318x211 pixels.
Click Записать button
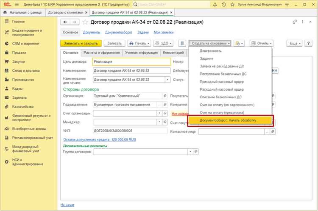pos(114,43)
